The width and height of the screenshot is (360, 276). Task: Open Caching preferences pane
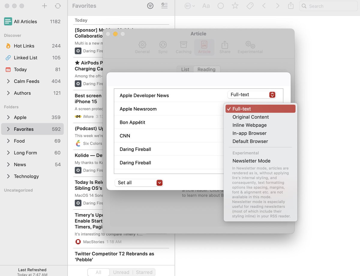click(184, 47)
